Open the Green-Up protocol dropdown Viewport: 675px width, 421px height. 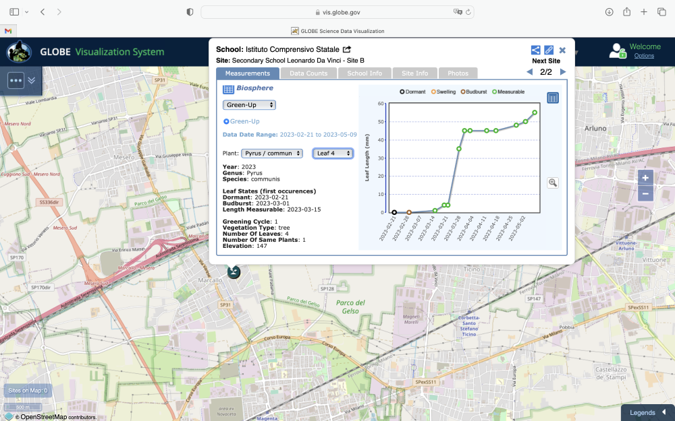coord(249,105)
